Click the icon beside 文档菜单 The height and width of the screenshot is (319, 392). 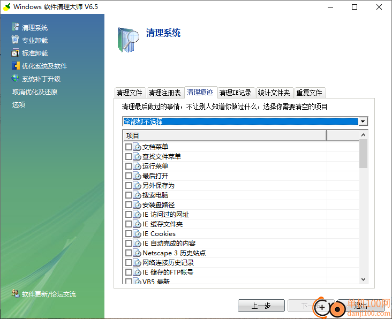point(137,147)
